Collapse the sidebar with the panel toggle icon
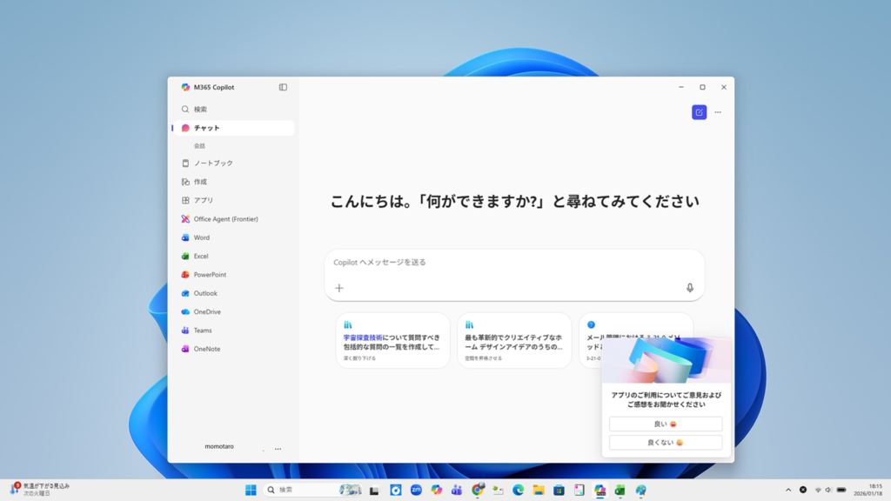This screenshot has height=501, width=891. pyautogui.click(x=283, y=87)
